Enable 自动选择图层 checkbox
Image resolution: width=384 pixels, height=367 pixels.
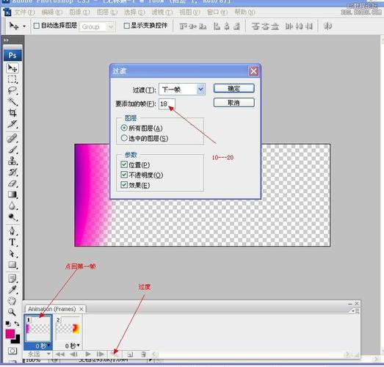coord(36,26)
